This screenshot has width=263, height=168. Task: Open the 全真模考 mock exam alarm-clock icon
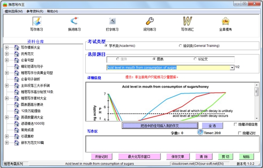click(226, 21)
